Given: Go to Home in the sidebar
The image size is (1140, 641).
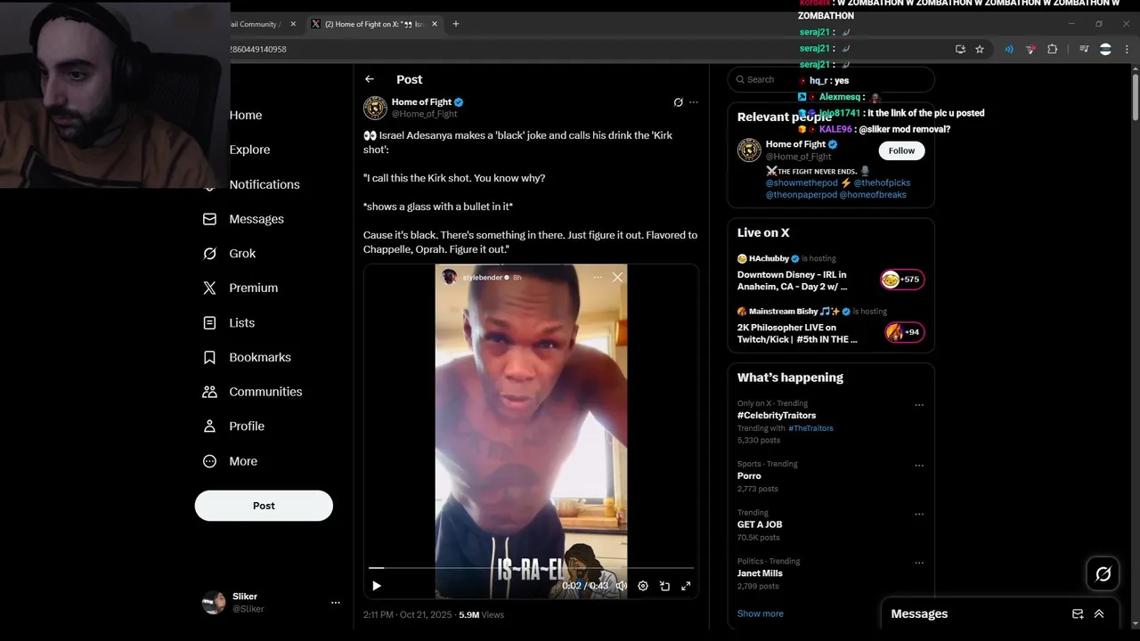Looking at the screenshot, I should coord(245,115).
